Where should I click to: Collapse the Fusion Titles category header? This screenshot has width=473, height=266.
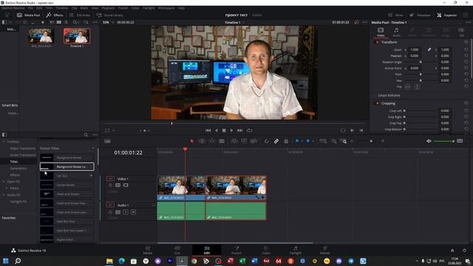(x=93, y=148)
